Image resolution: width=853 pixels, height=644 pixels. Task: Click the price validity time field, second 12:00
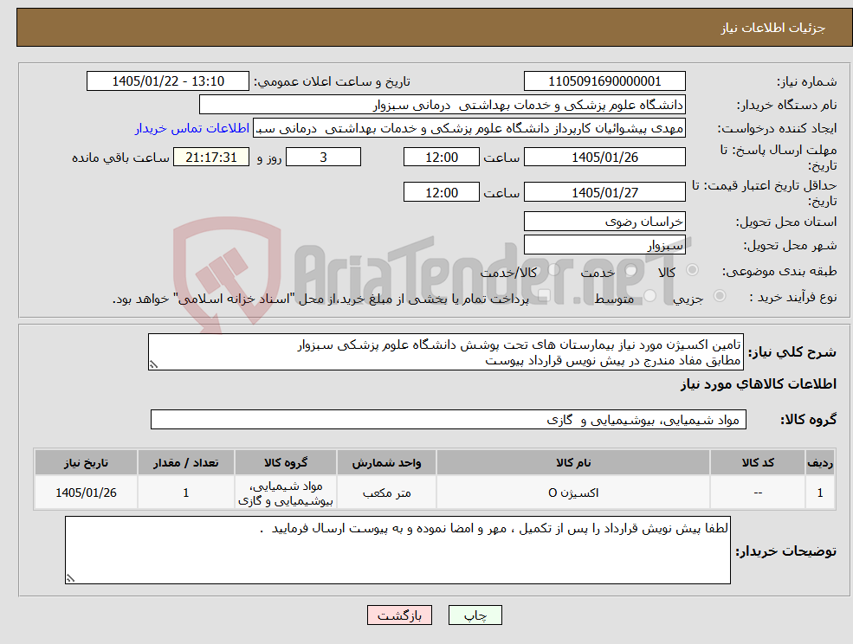pyautogui.click(x=441, y=192)
